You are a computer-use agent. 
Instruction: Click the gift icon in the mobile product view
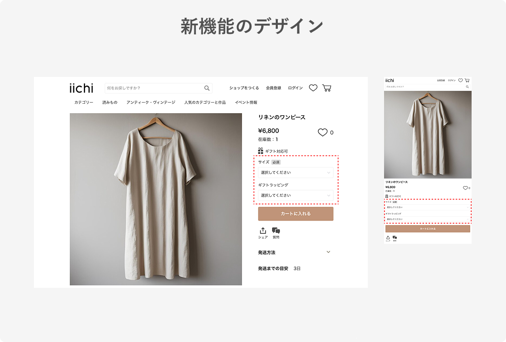coord(387,196)
